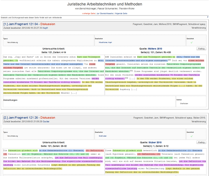
Task: Open '[2.] Jam/Fragment 121 26' heading link
Action: 21,118
